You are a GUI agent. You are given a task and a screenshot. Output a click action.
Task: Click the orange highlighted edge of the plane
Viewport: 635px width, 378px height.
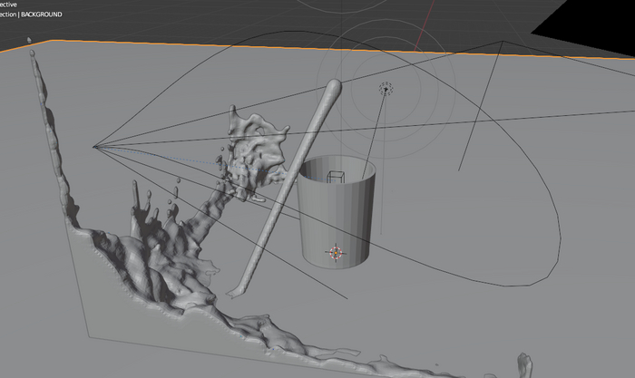coord(272,46)
